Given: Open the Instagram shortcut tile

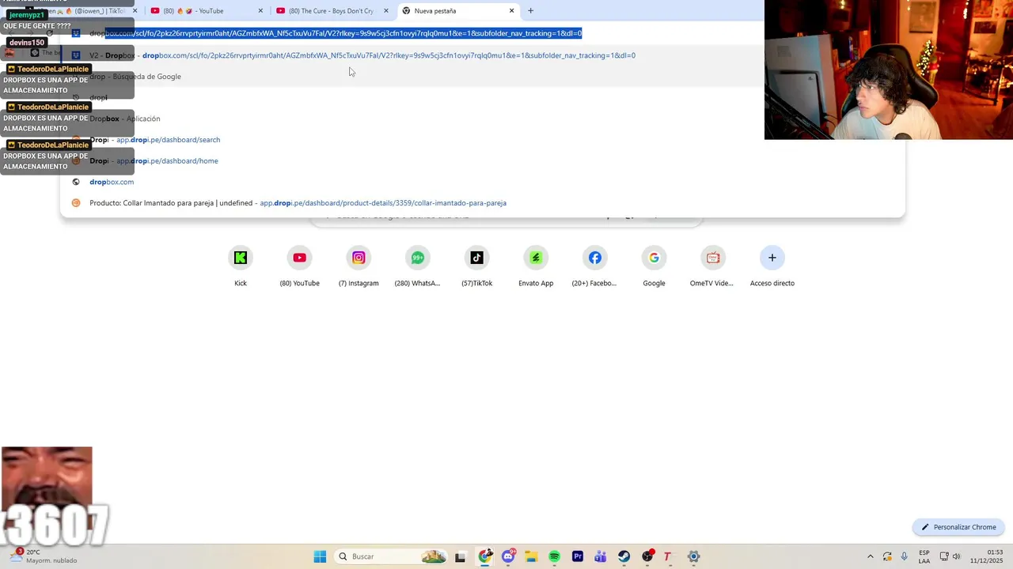Looking at the screenshot, I should (359, 266).
